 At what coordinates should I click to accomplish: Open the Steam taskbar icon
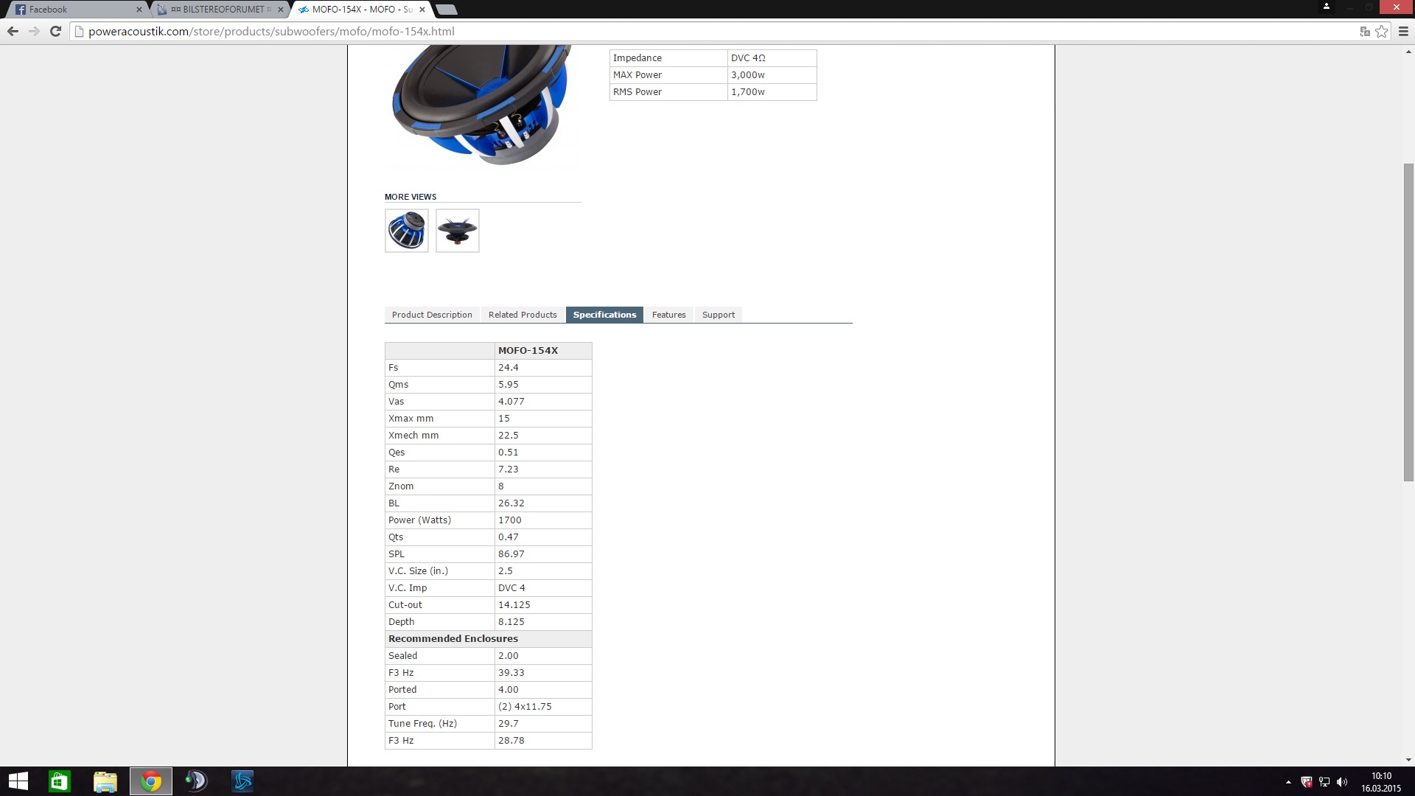tap(197, 781)
